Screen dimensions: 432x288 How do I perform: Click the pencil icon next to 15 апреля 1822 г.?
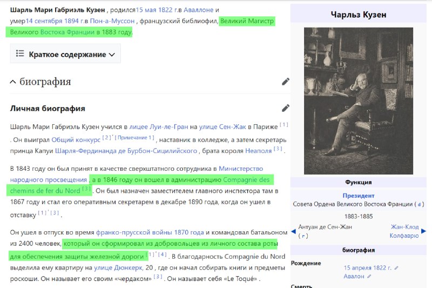(396, 268)
